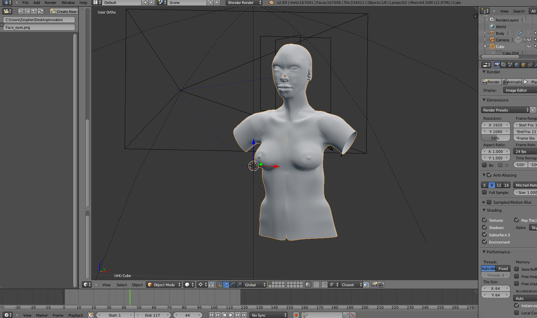
Task: Click the refresh file list icon
Action: click(40, 11)
